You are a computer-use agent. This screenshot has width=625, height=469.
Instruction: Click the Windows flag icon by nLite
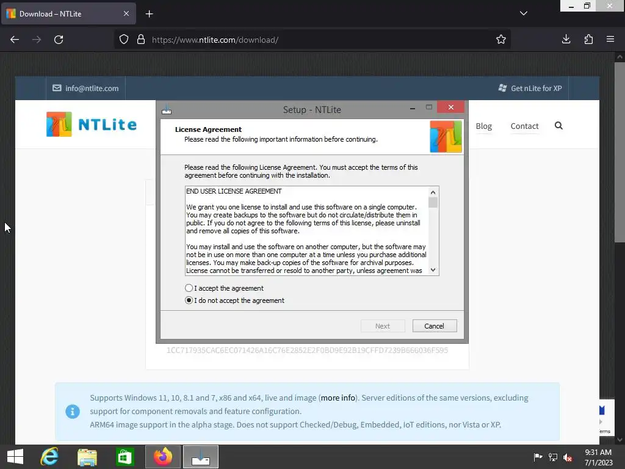503,88
